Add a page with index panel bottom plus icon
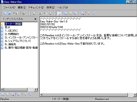The width and height of the screenshot is (137, 102). [x=3, y=94]
